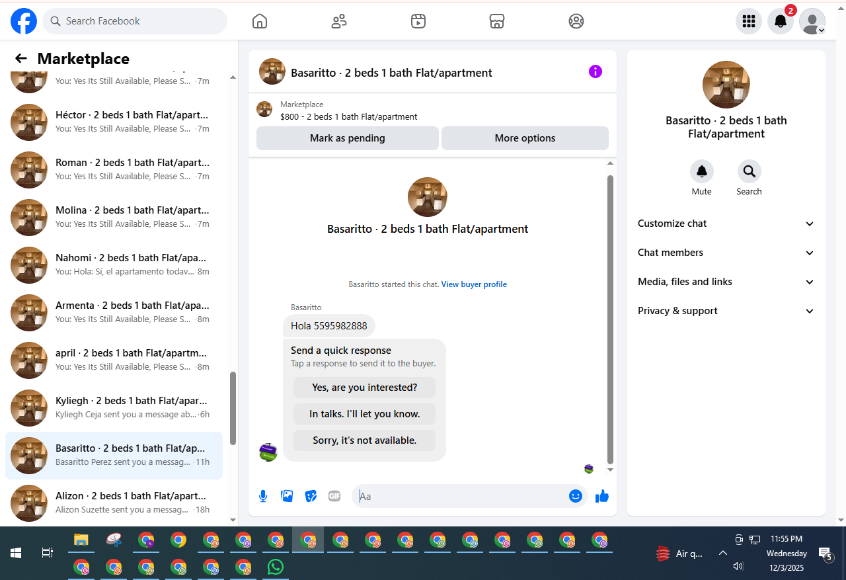The image size is (846, 580).
Task: Click the conversation list scrollbar thumb
Action: (x=233, y=408)
